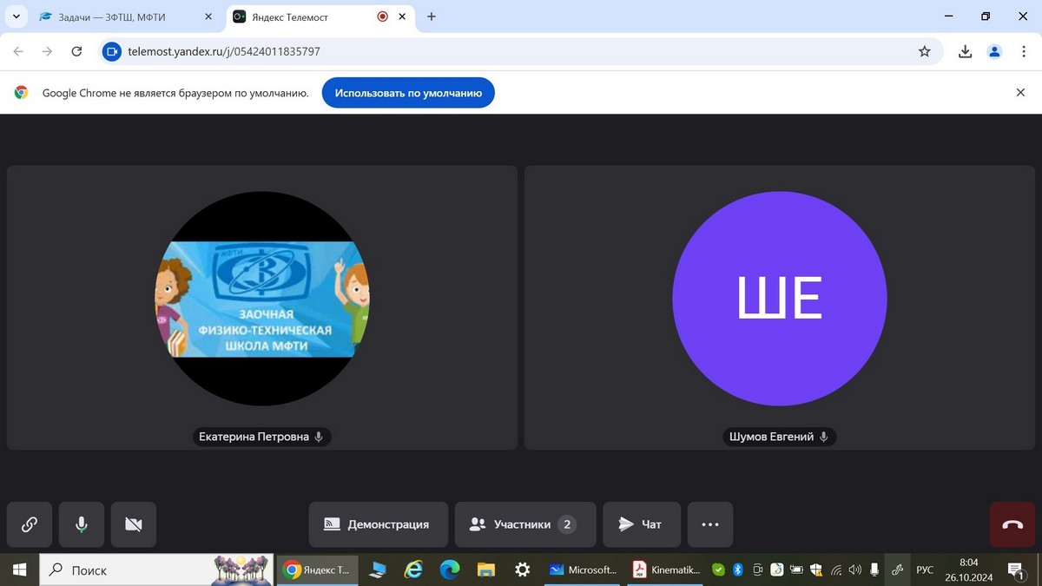This screenshot has height=586, width=1042.
Task: Copy the meeting invite link icon
Action: pos(29,524)
